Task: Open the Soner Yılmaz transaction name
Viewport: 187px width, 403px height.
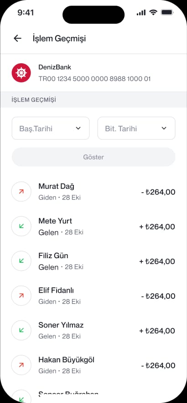Action: 61,325
